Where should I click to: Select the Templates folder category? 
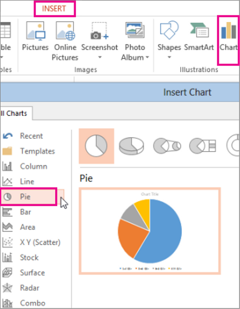click(x=37, y=151)
